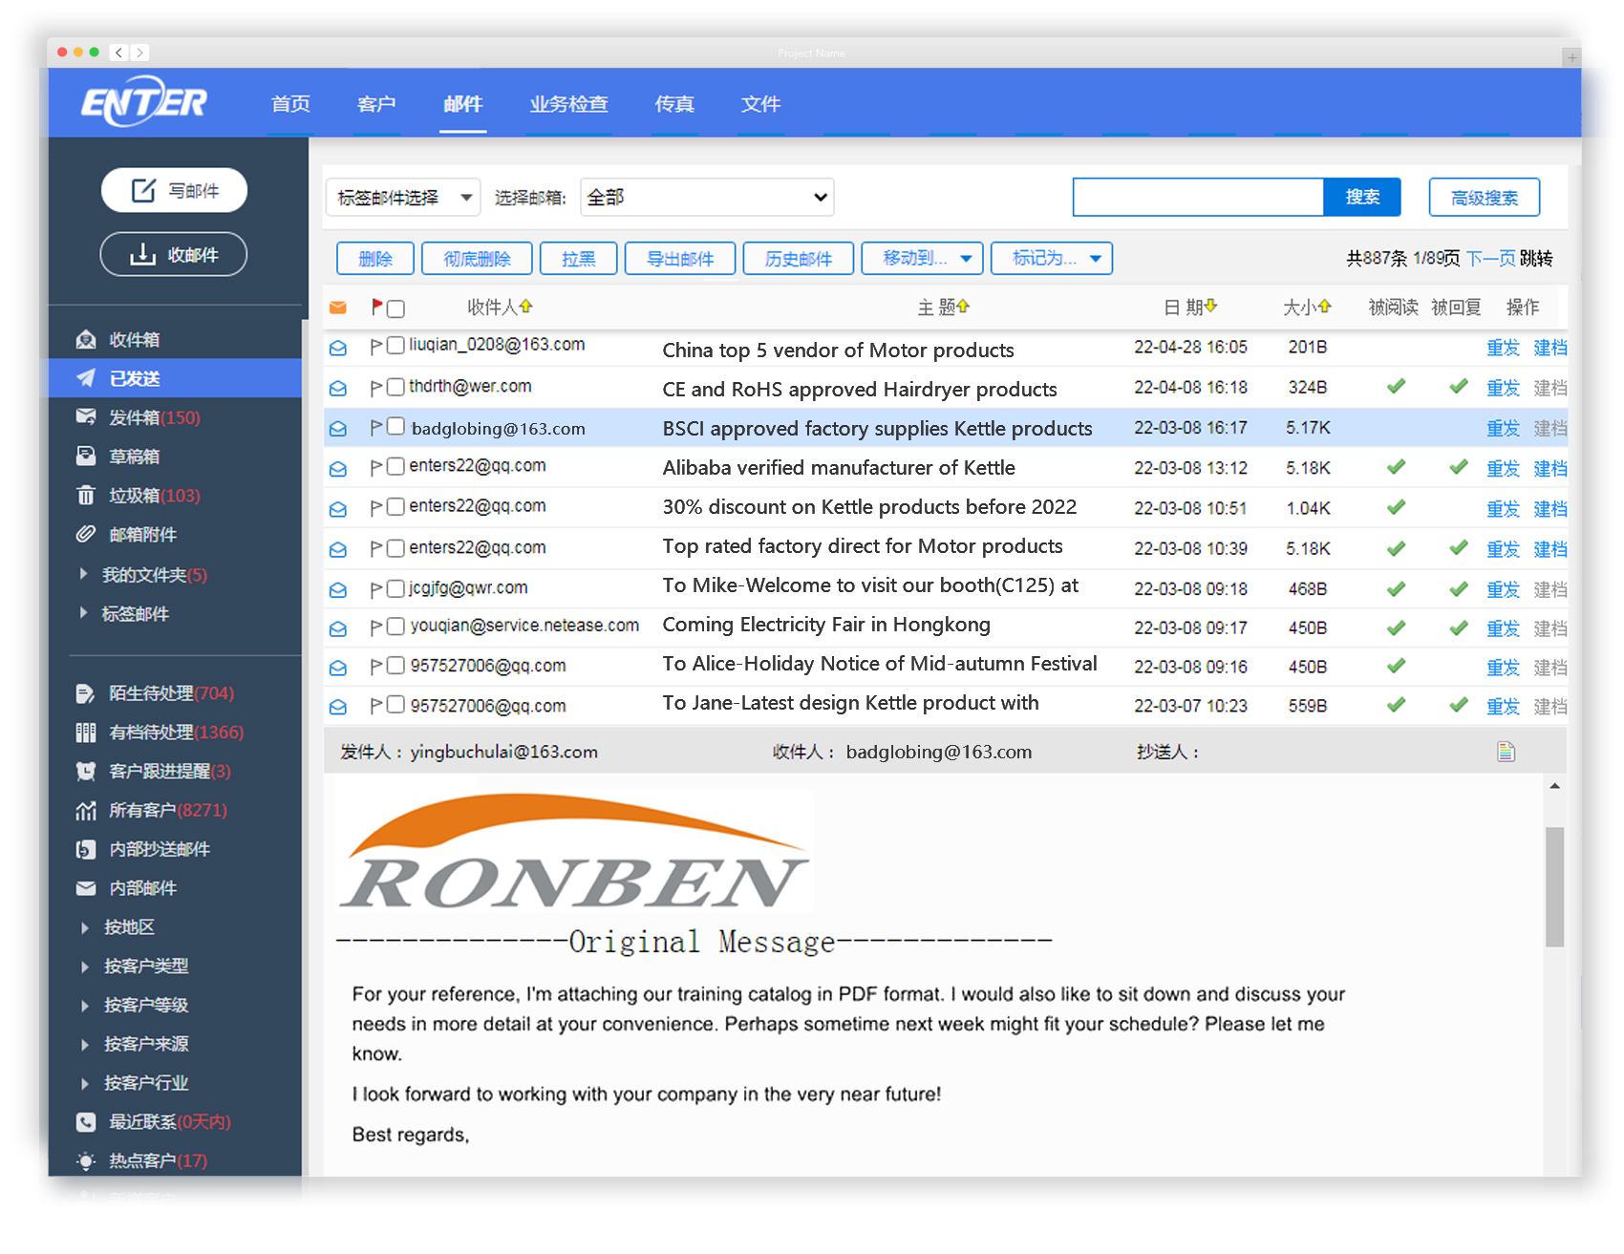Expand 标签邮件 in sidebar
The image size is (1624, 1254).
pyautogui.click(x=83, y=613)
